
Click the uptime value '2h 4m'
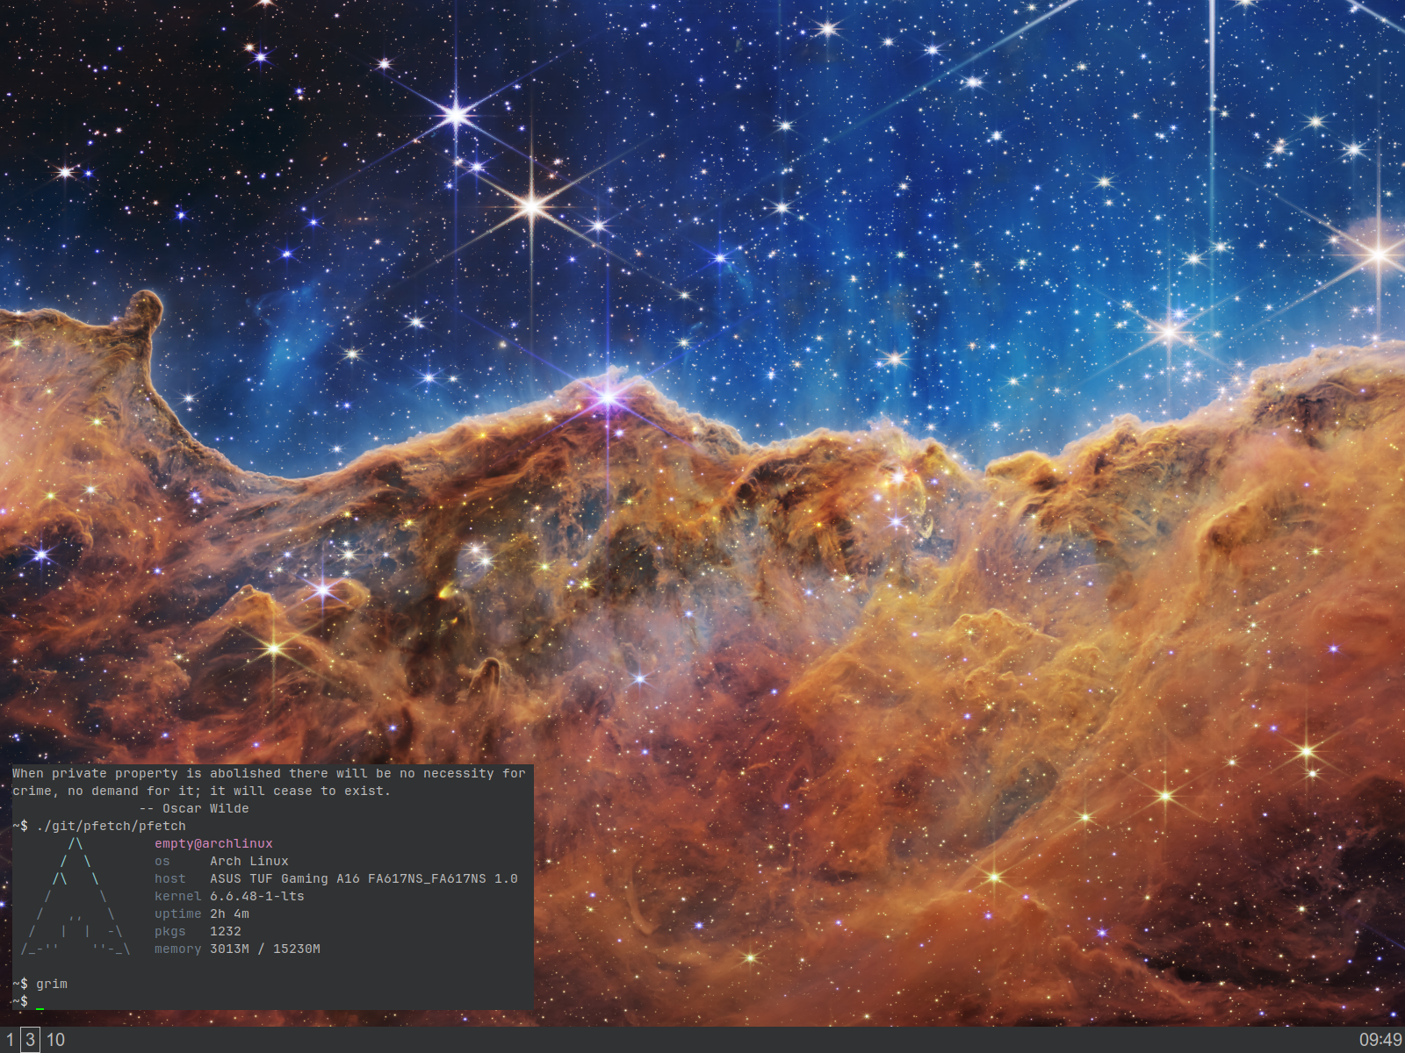pos(229,914)
